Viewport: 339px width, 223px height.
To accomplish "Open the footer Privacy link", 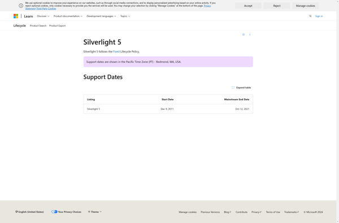I will point(257,212).
